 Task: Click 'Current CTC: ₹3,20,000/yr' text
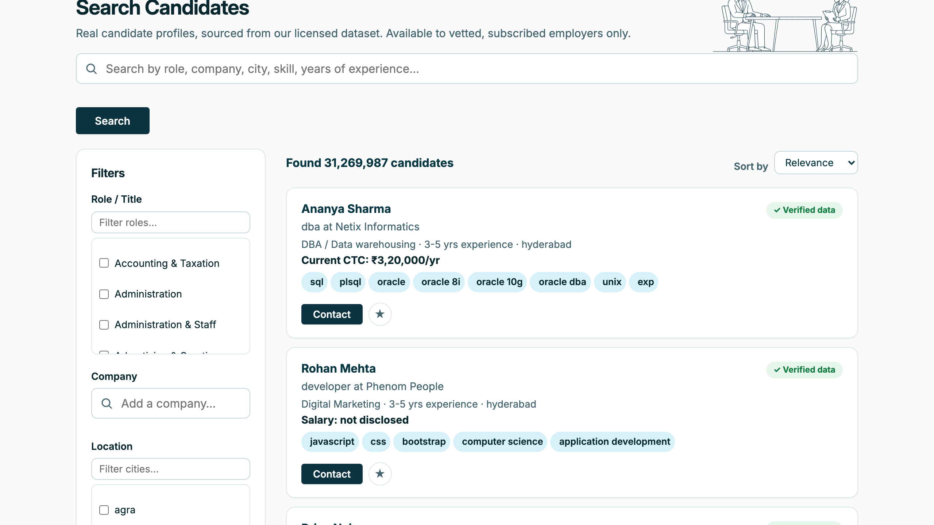pos(370,260)
